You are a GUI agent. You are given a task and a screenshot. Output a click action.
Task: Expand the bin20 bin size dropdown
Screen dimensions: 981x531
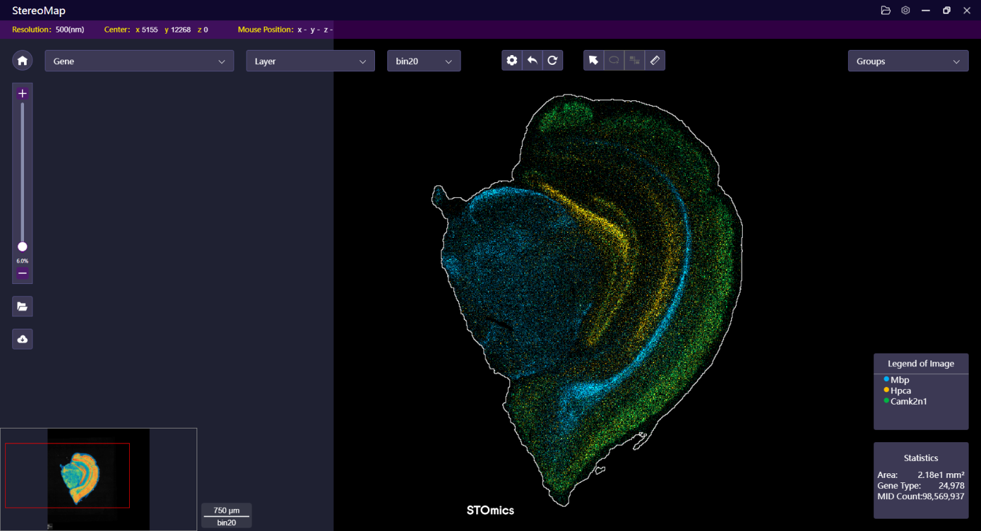[x=424, y=61]
